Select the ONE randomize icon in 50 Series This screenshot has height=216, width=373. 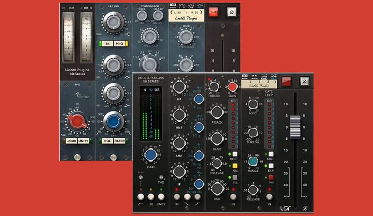tap(264, 77)
